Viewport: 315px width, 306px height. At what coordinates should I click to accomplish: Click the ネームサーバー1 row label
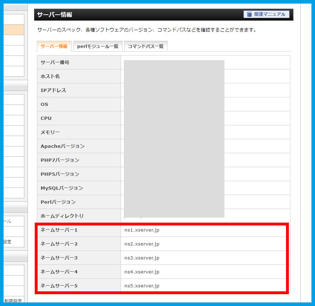pyautogui.click(x=59, y=230)
